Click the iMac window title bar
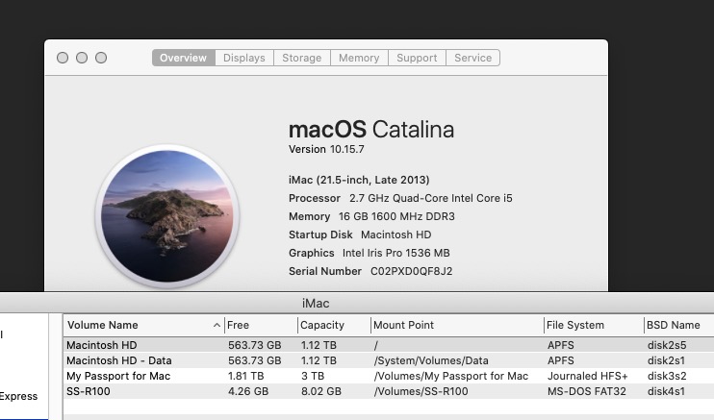 tap(357, 303)
